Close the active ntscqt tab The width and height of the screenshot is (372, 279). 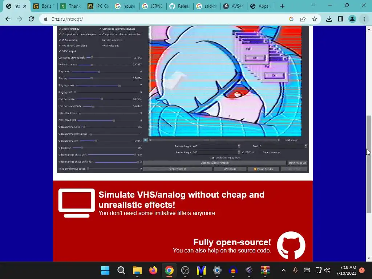(x=25, y=6)
